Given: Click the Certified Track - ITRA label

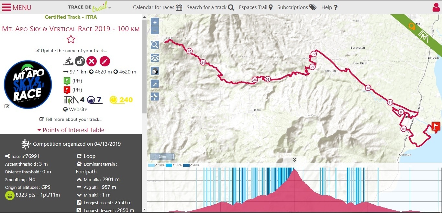Looking at the screenshot, I should coord(71,17).
